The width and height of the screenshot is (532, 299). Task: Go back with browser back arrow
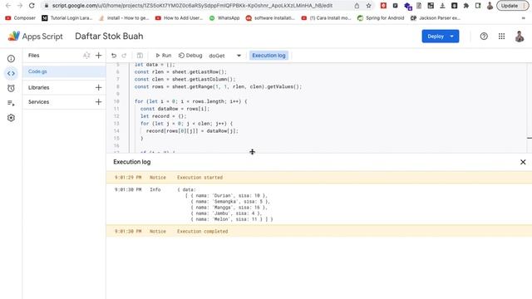[x=8, y=6]
